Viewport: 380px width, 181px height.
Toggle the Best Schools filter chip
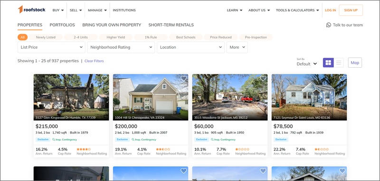pyautogui.click(x=186, y=37)
